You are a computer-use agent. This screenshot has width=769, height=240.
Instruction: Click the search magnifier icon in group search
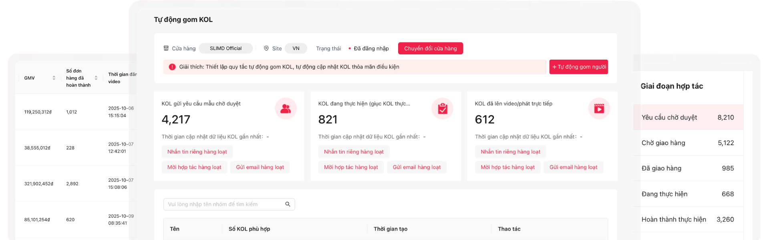point(288,204)
